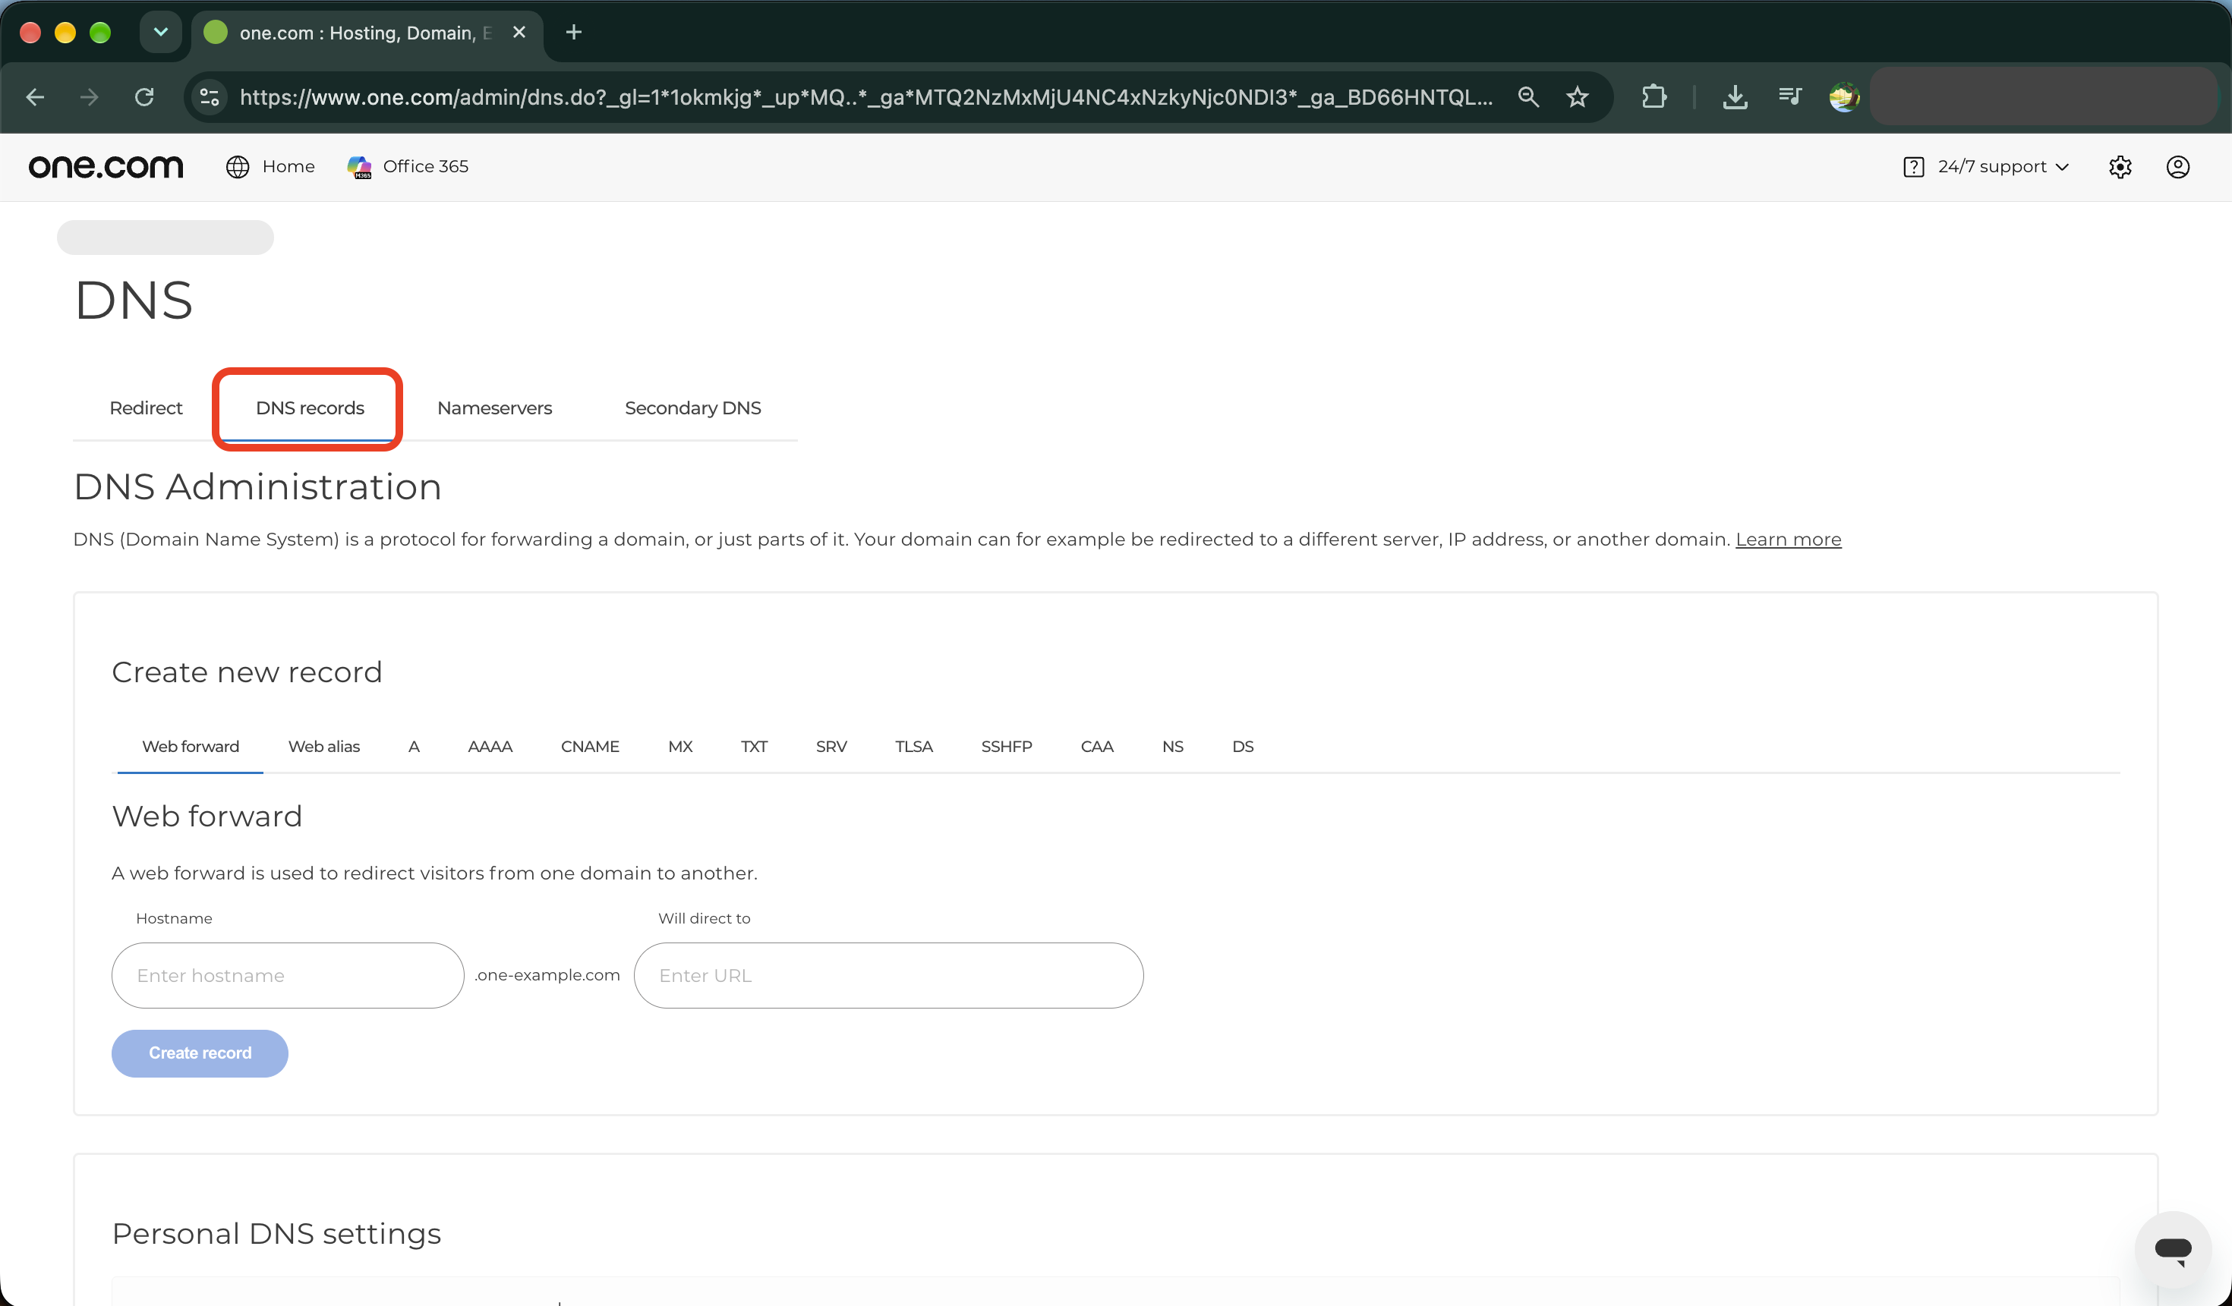This screenshot has height=1306, width=2232.
Task: Open the account user icon
Action: point(2178,166)
